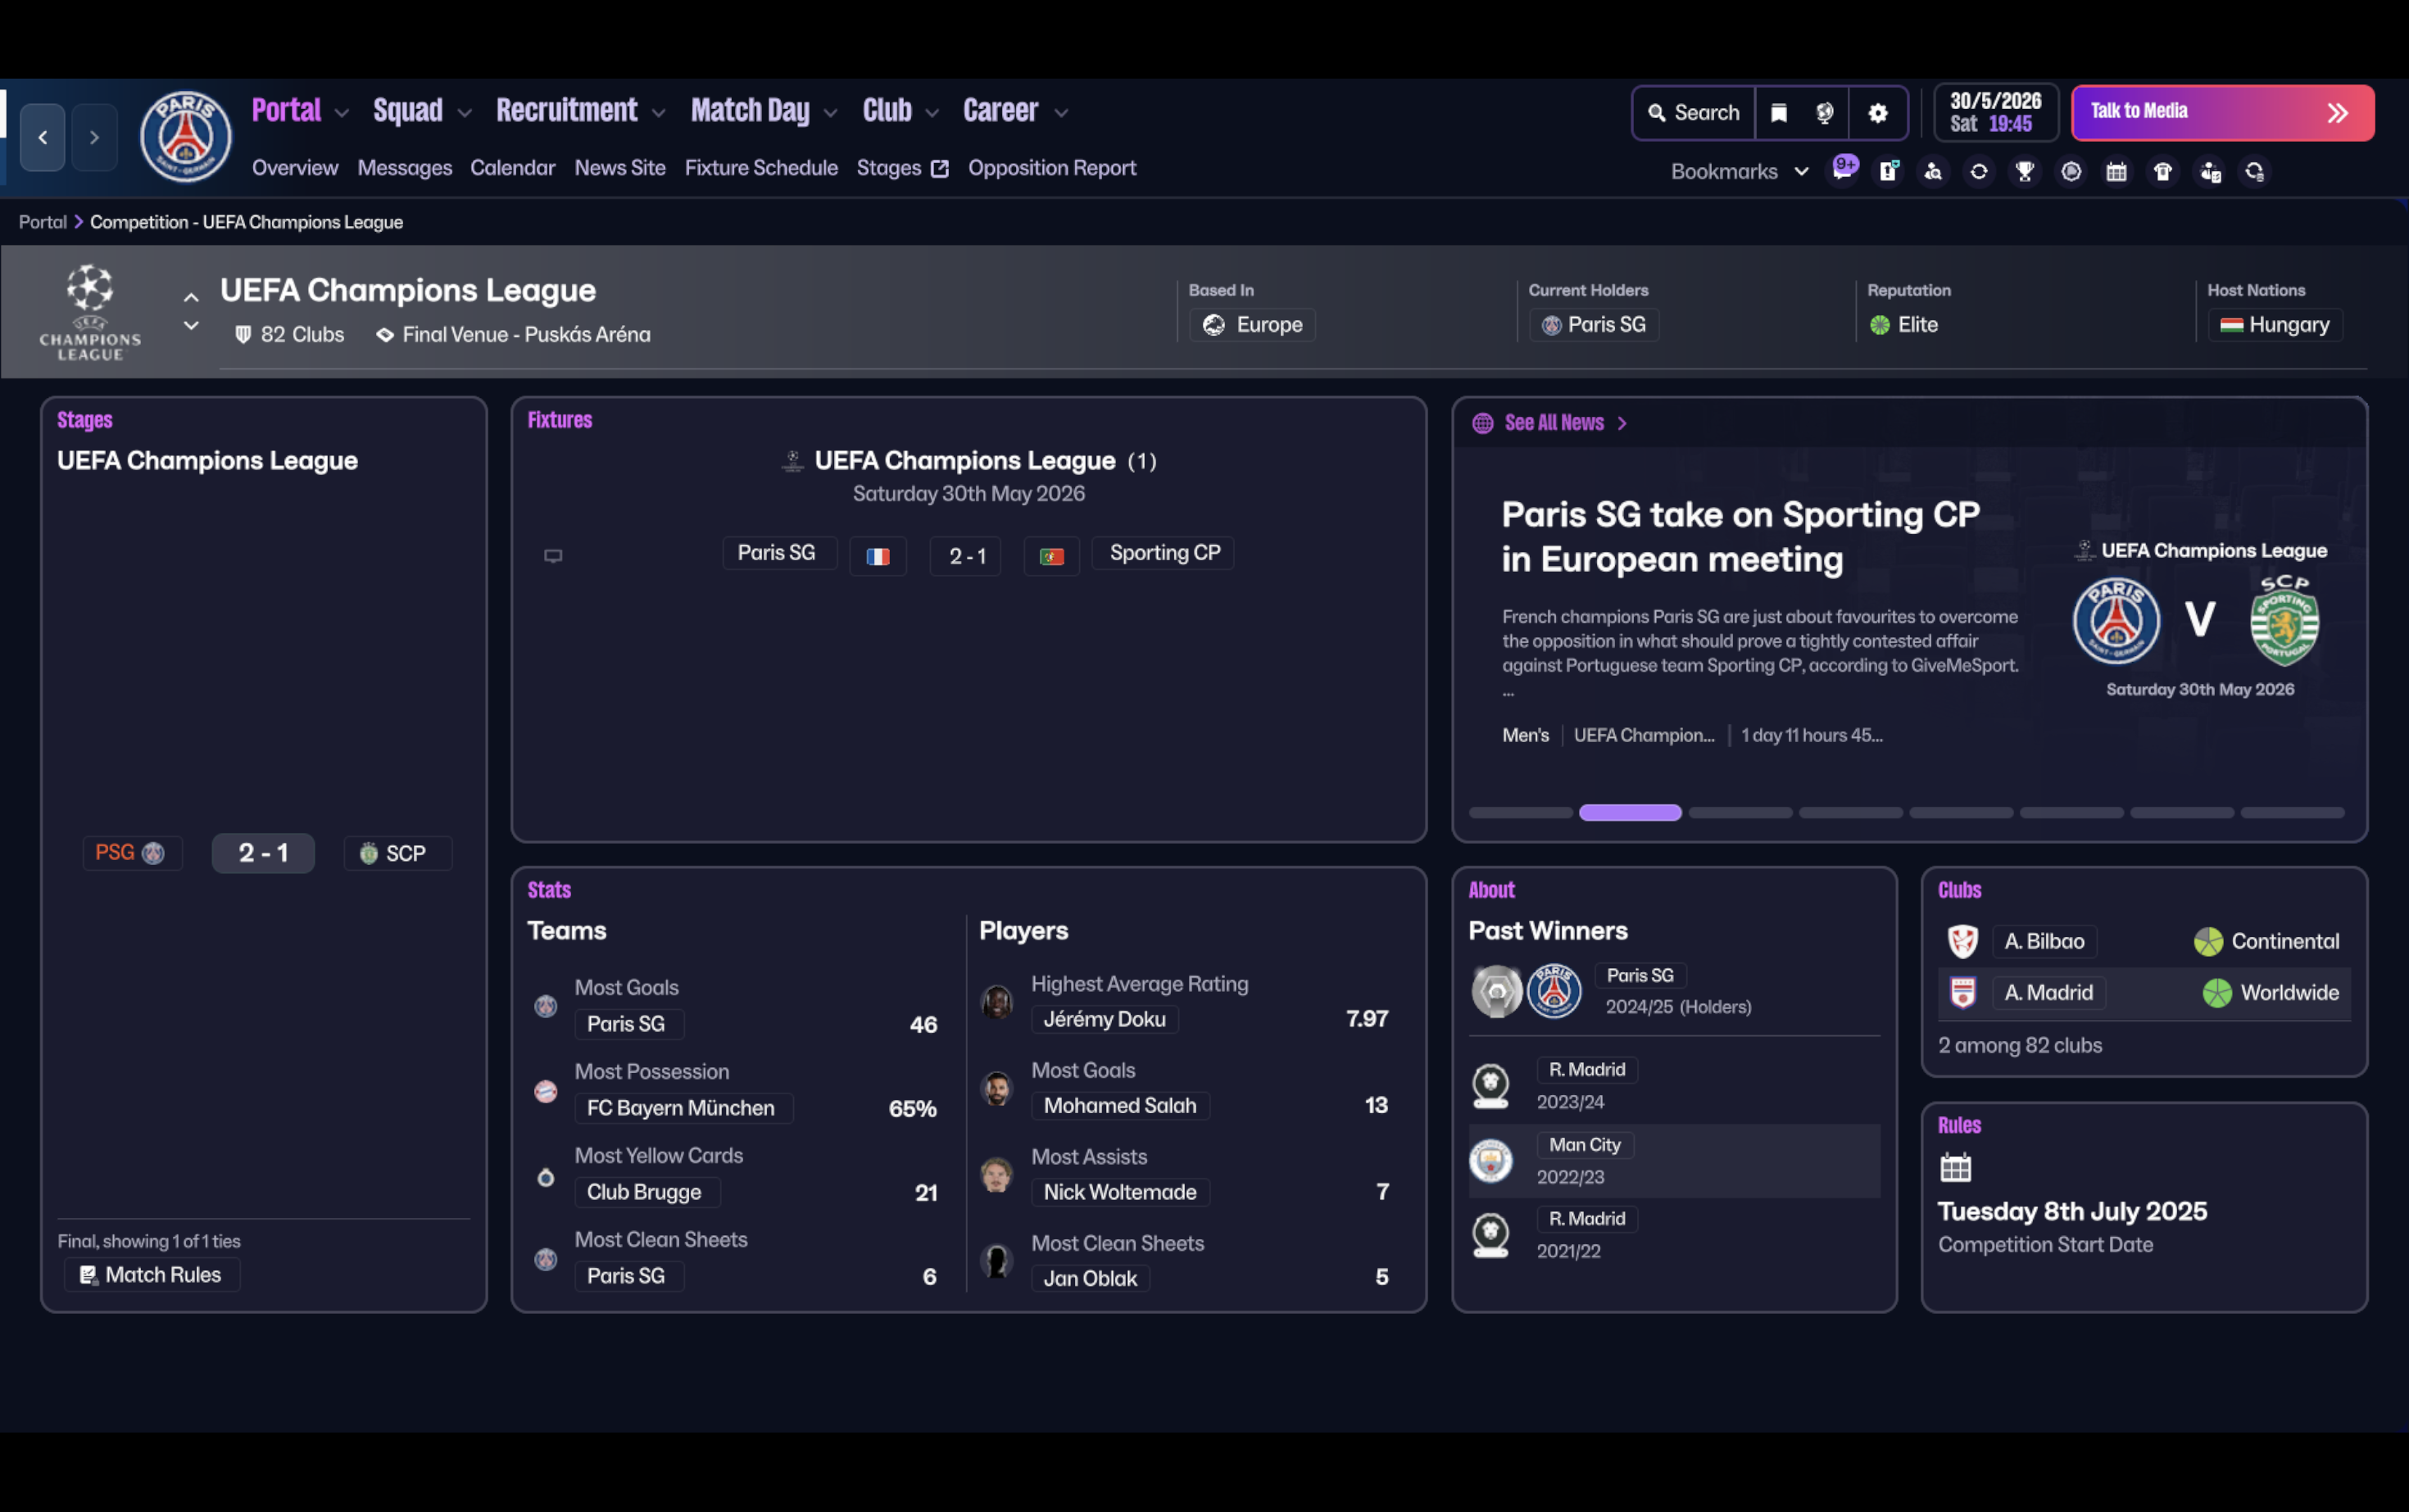Go back with the left arrow button
This screenshot has height=1512, width=2409.
[x=42, y=137]
